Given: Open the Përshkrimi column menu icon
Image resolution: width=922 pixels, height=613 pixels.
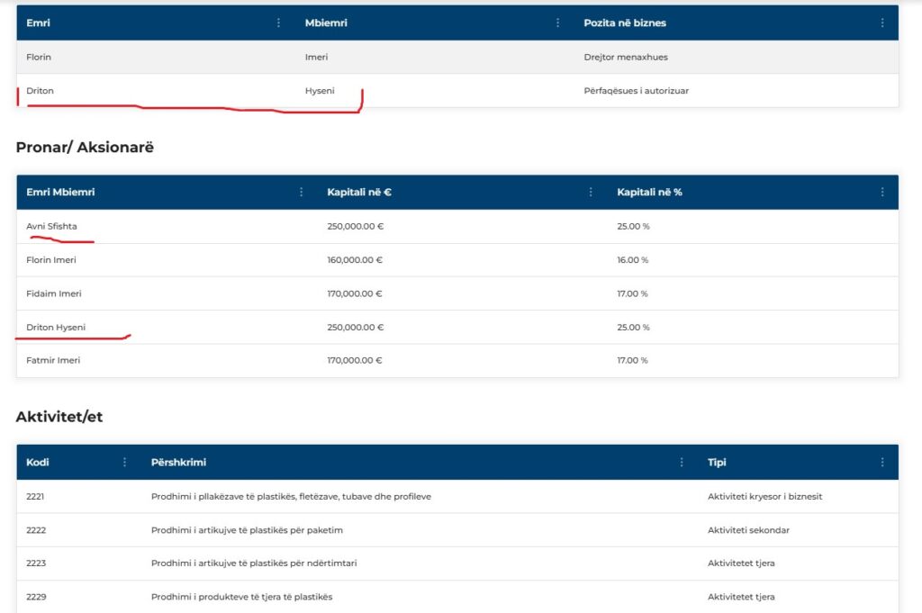Looking at the screenshot, I should tap(682, 462).
